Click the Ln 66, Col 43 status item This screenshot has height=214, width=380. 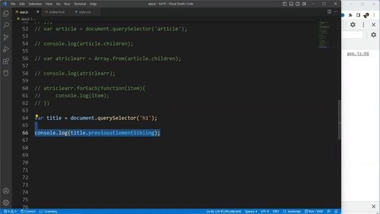click(x=224, y=212)
